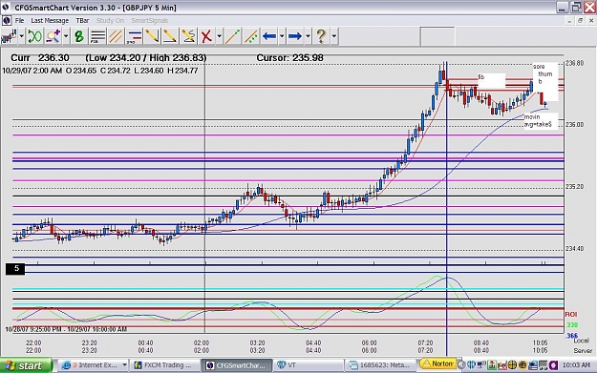
Task: Click the 10/29/07 2:00 AM OHLC readout
Action: (x=100, y=71)
